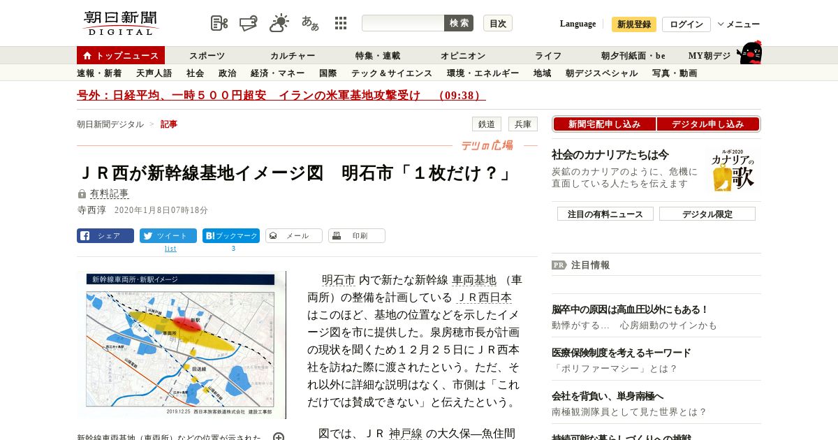The height and width of the screenshot is (440, 838).
Task: Select 国際 in sub navigation
Action: (x=328, y=73)
